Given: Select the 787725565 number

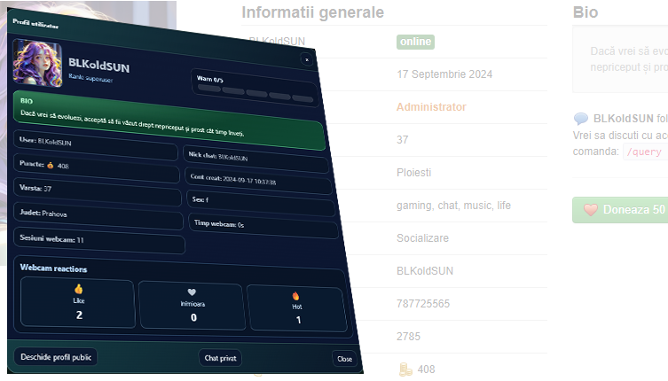Looking at the screenshot, I should tap(422, 304).
